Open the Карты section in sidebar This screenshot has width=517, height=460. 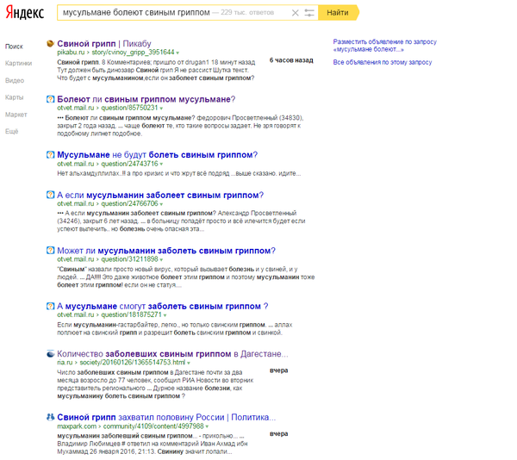(14, 97)
